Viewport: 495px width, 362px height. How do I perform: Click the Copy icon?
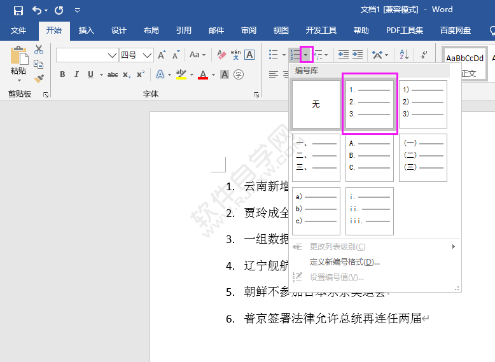pos(39,64)
